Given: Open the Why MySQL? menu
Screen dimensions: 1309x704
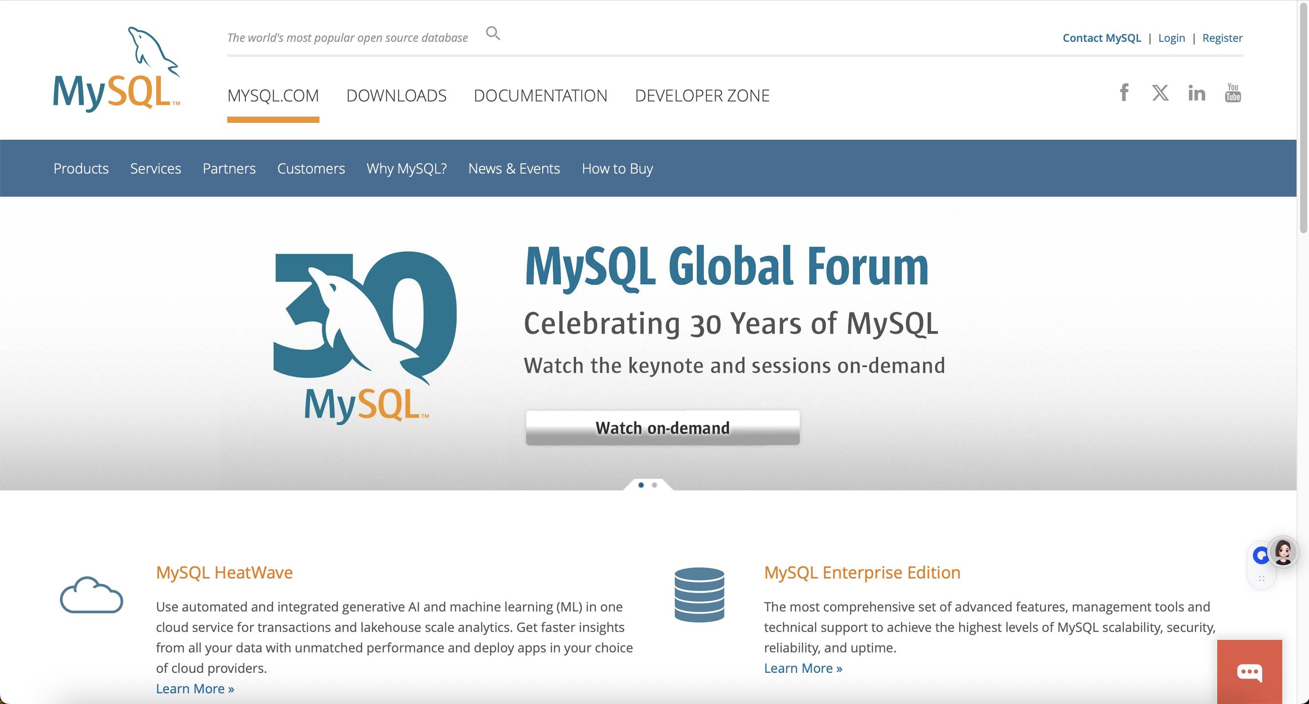Looking at the screenshot, I should [x=406, y=169].
